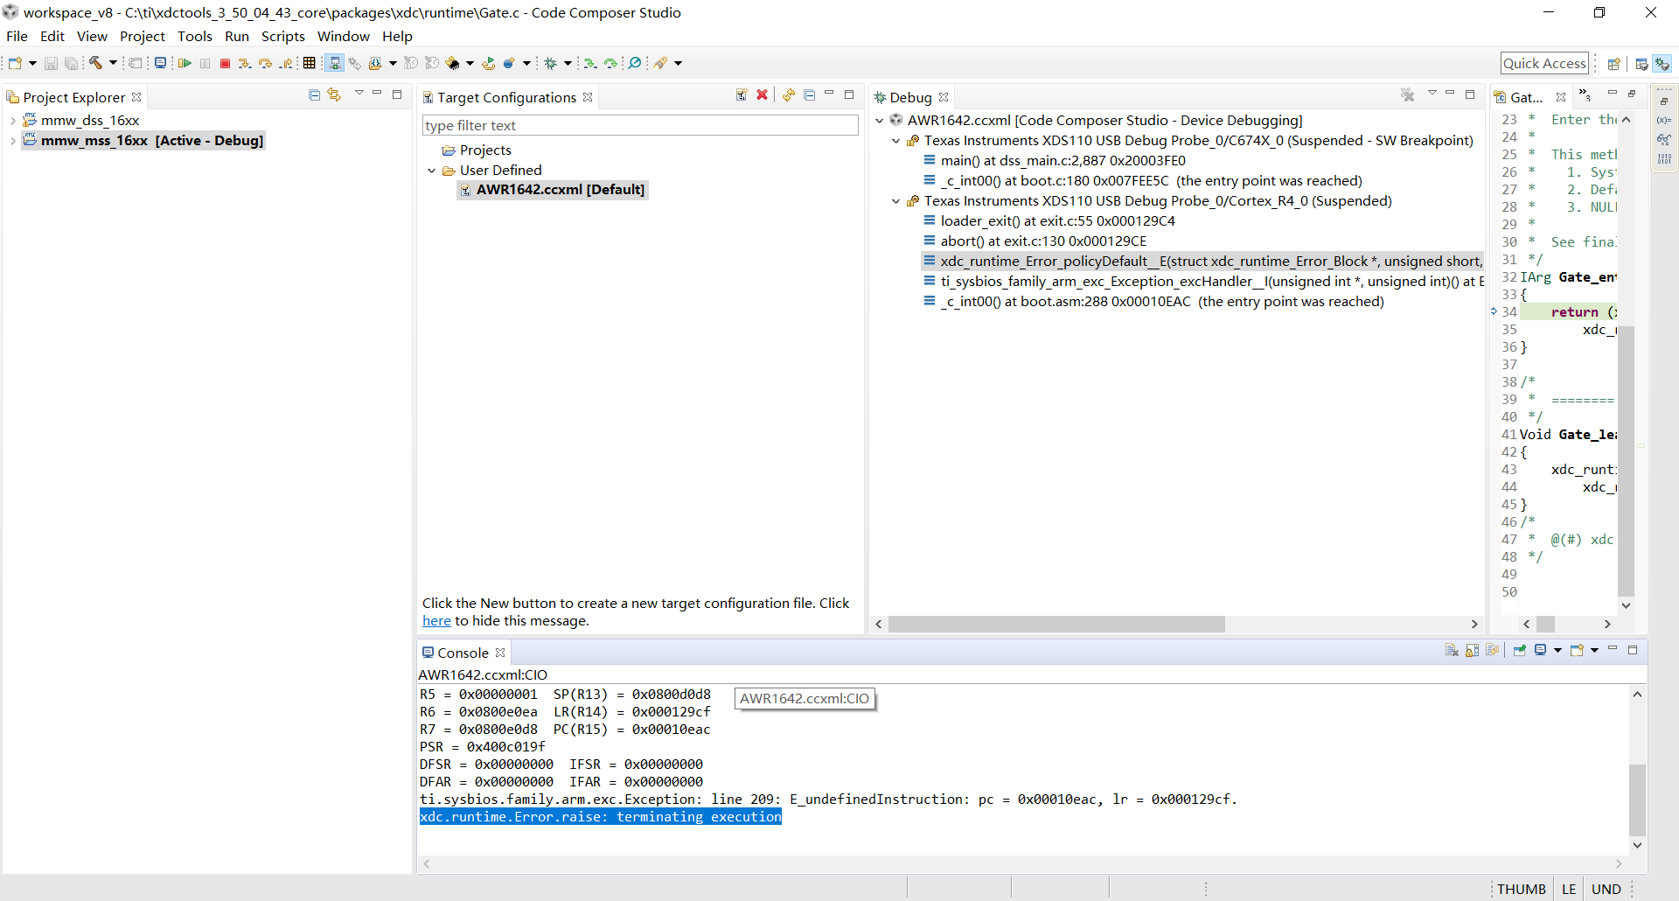Screen dimensions: 1679x901
Task: Collapse the C674X_0 debug probe thread
Action: click(x=896, y=141)
